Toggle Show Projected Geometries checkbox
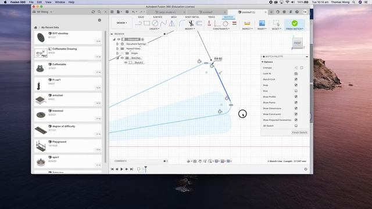 (x=296, y=120)
